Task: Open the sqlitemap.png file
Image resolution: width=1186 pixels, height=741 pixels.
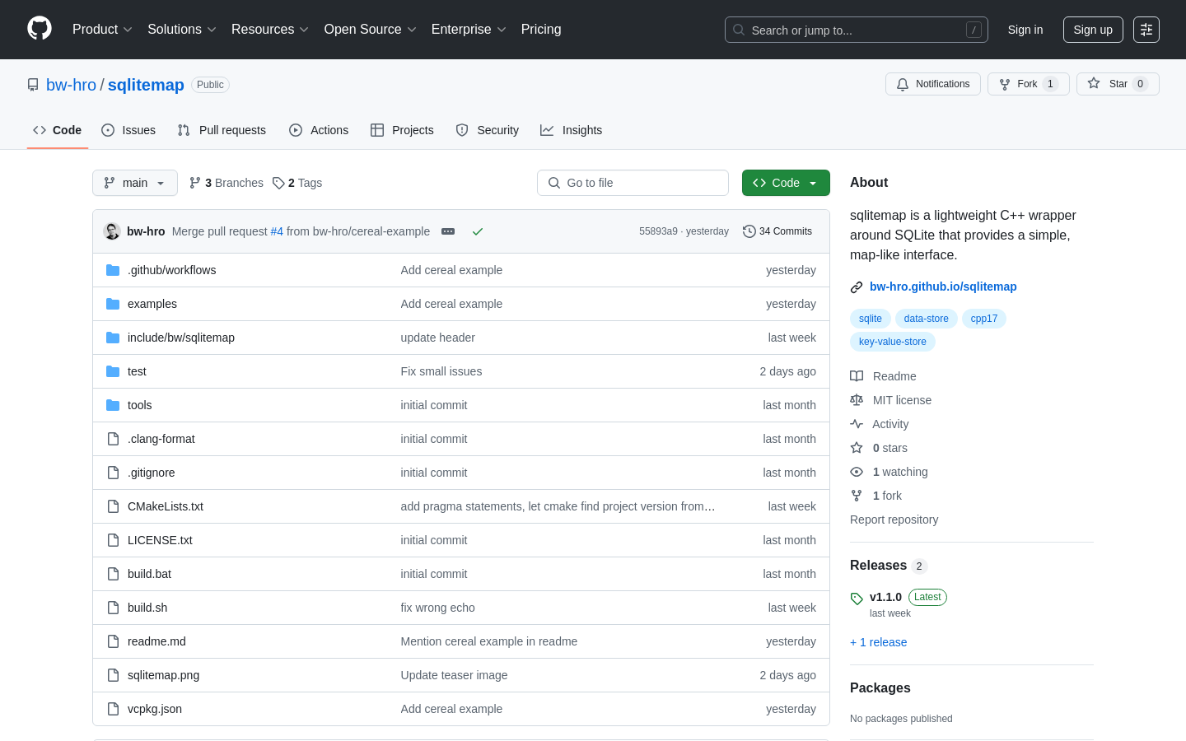Action: pyautogui.click(x=163, y=675)
